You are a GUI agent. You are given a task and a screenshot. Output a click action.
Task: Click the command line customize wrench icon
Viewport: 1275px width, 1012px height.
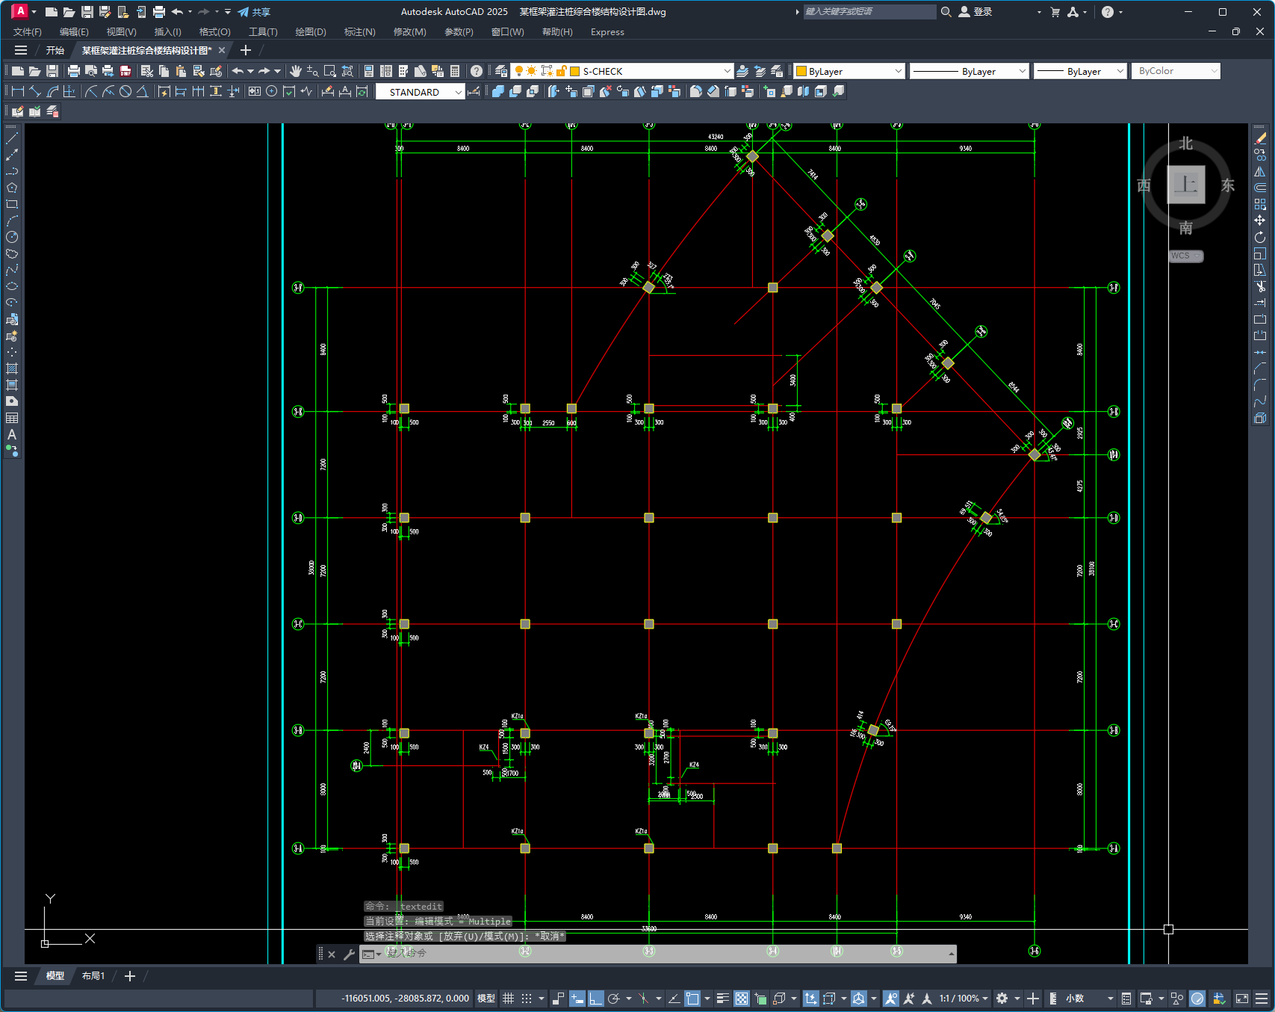pyautogui.click(x=349, y=954)
